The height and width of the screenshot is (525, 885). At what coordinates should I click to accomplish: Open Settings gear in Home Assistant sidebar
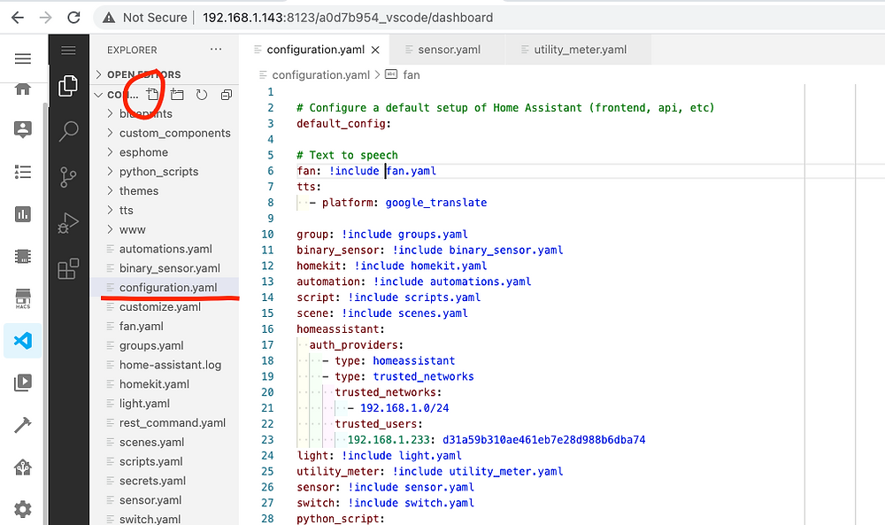point(23,509)
